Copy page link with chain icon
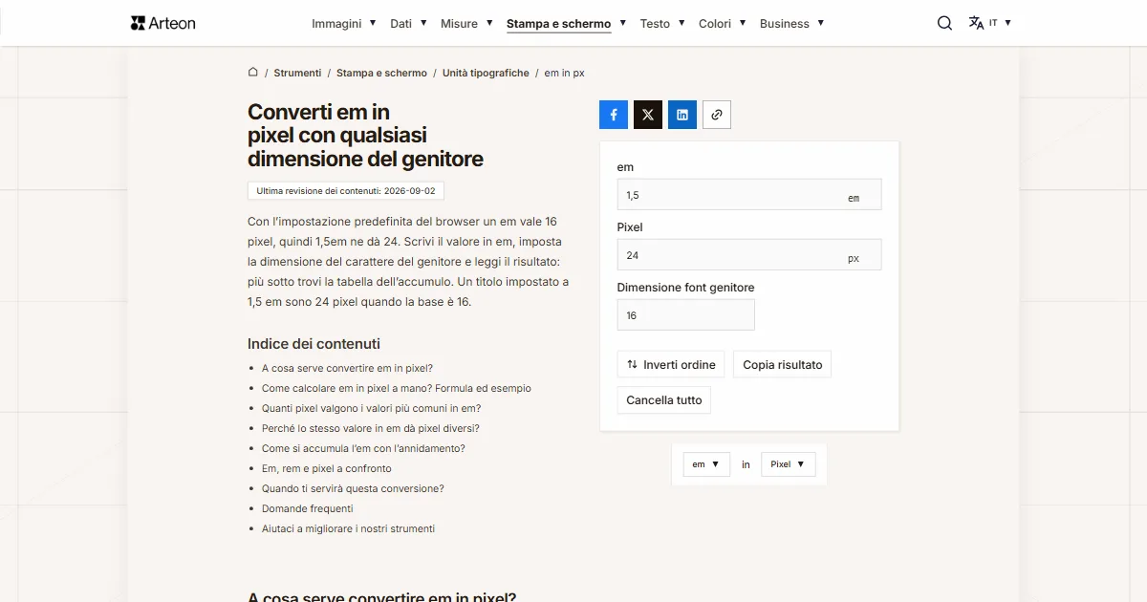1147x602 pixels. [x=717, y=115]
